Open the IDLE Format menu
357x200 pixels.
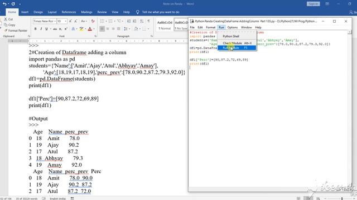tap(211, 27)
